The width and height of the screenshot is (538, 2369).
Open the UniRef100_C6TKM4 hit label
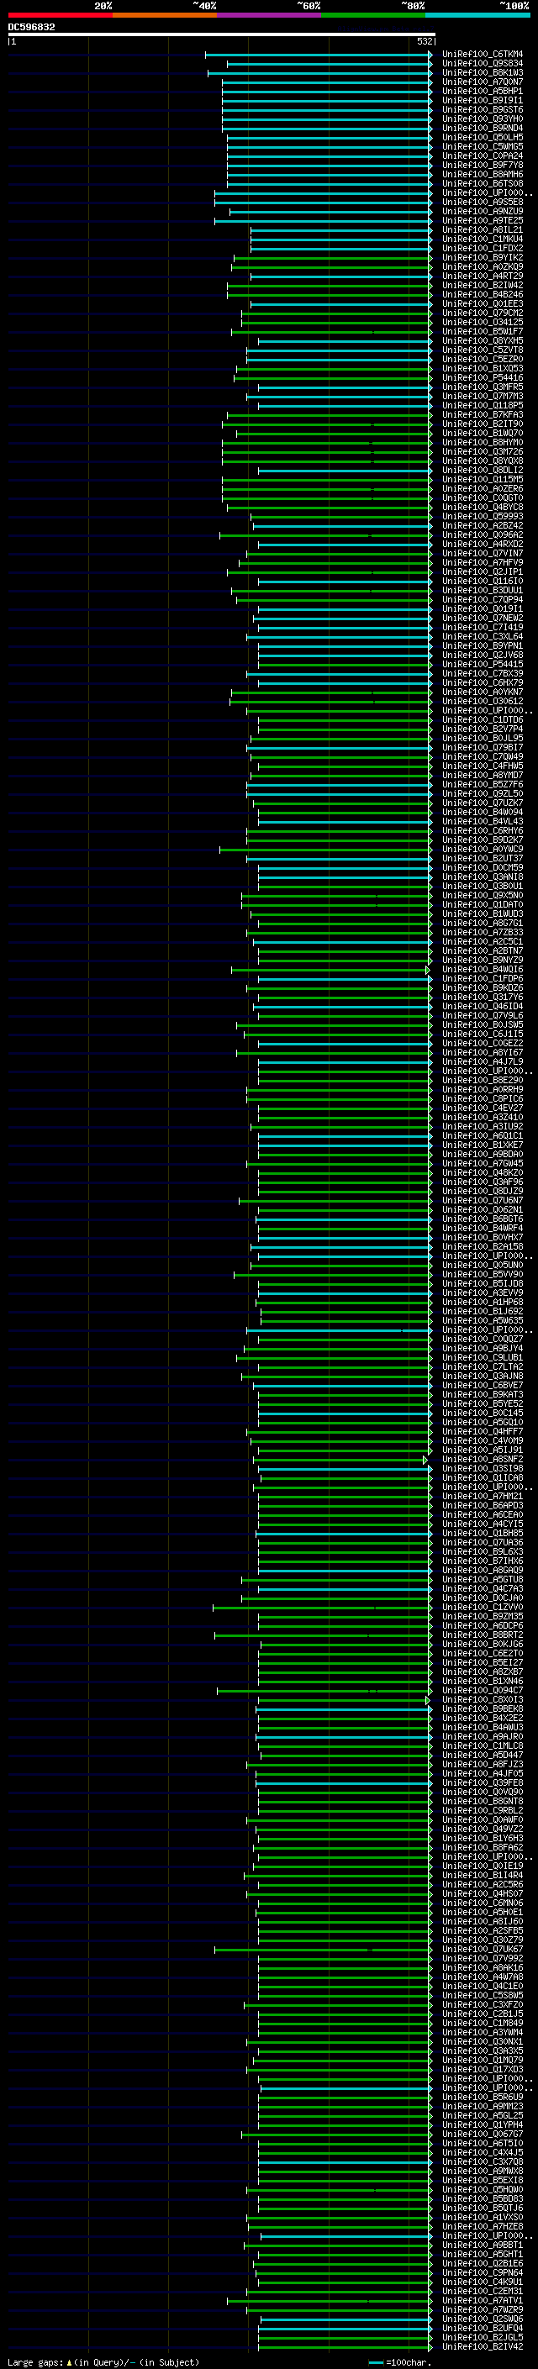coord(482,55)
